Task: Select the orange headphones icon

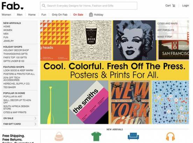Action: [171, 136]
